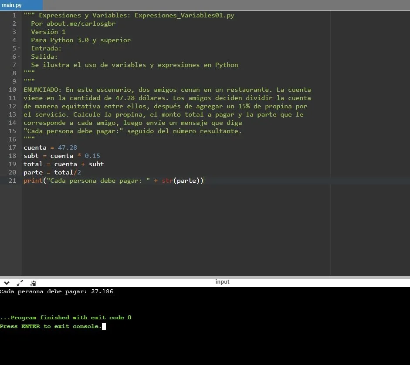Click '"Cada persona debe pagar:" seguido' line 15

(132, 131)
